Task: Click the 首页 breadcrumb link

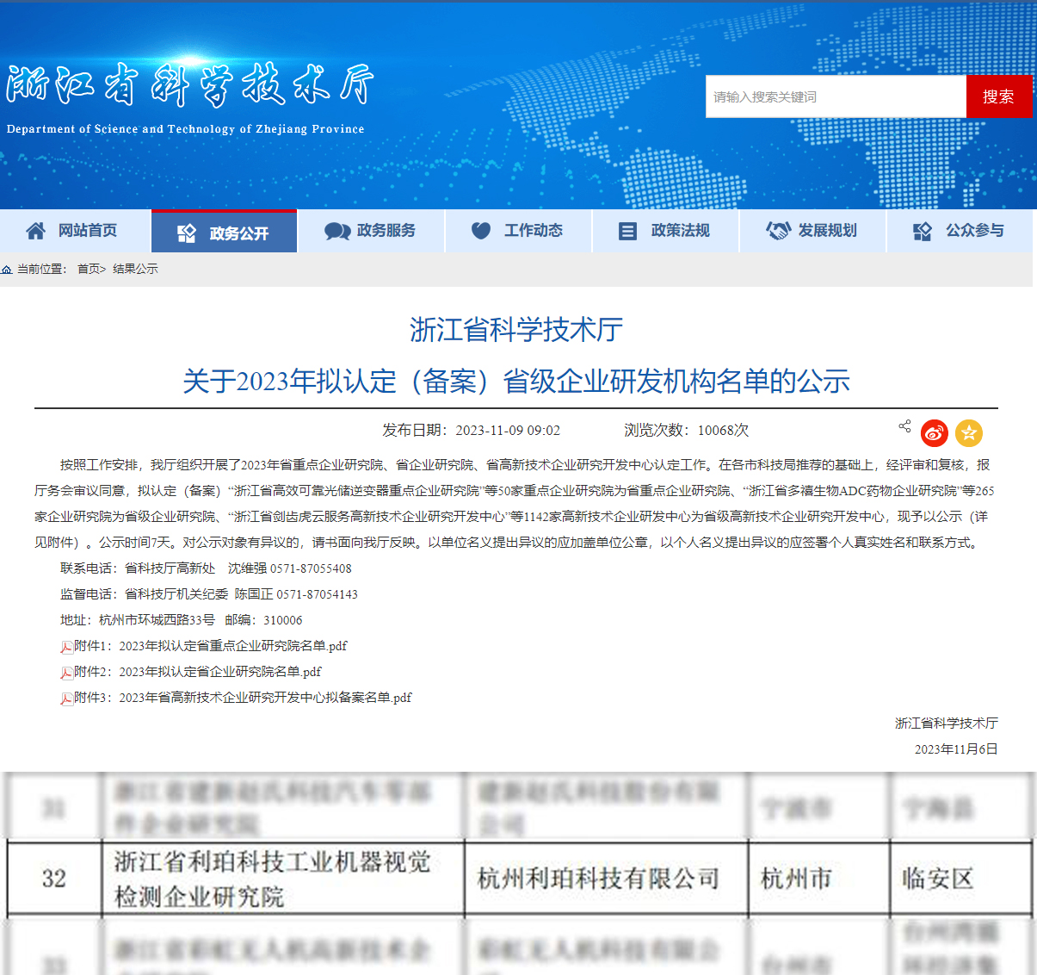Action: pos(89,269)
